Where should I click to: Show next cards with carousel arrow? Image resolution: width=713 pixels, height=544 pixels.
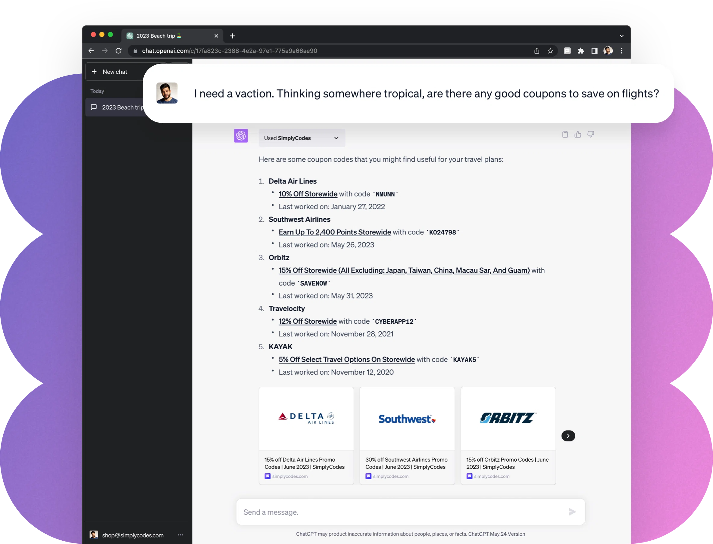pyautogui.click(x=568, y=436)
